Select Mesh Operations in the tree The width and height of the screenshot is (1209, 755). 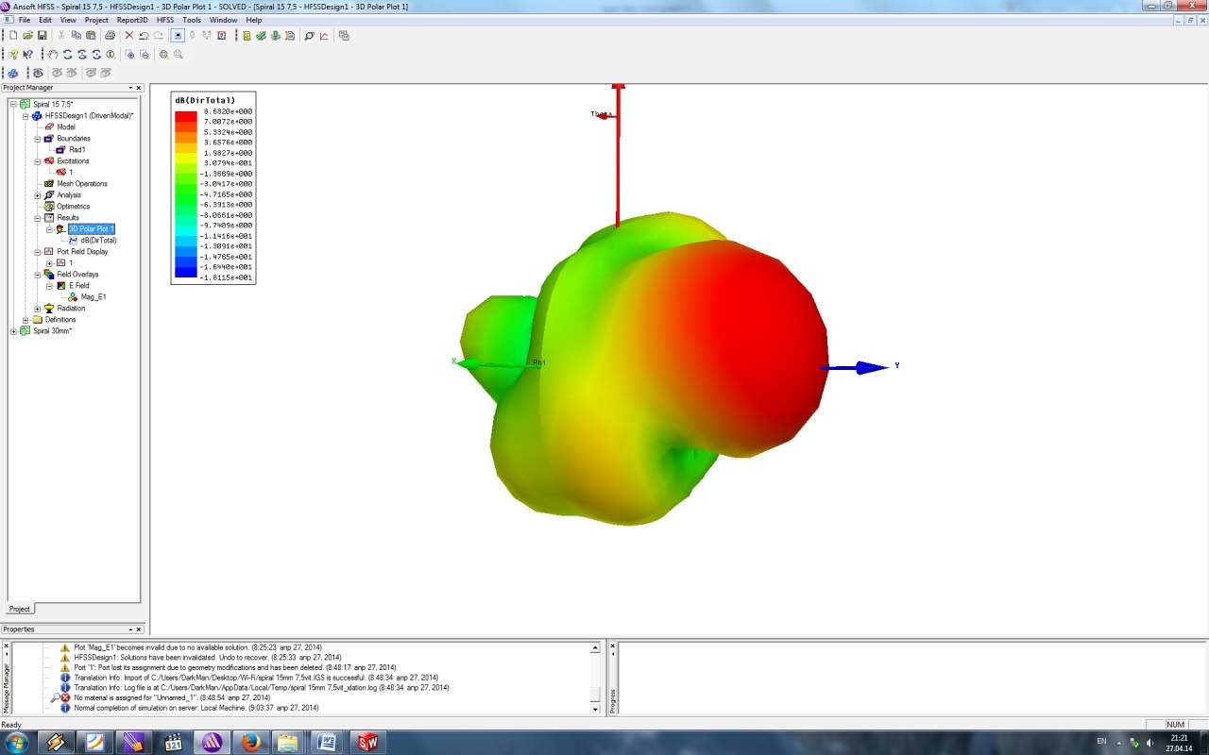(x=82, y=184)
